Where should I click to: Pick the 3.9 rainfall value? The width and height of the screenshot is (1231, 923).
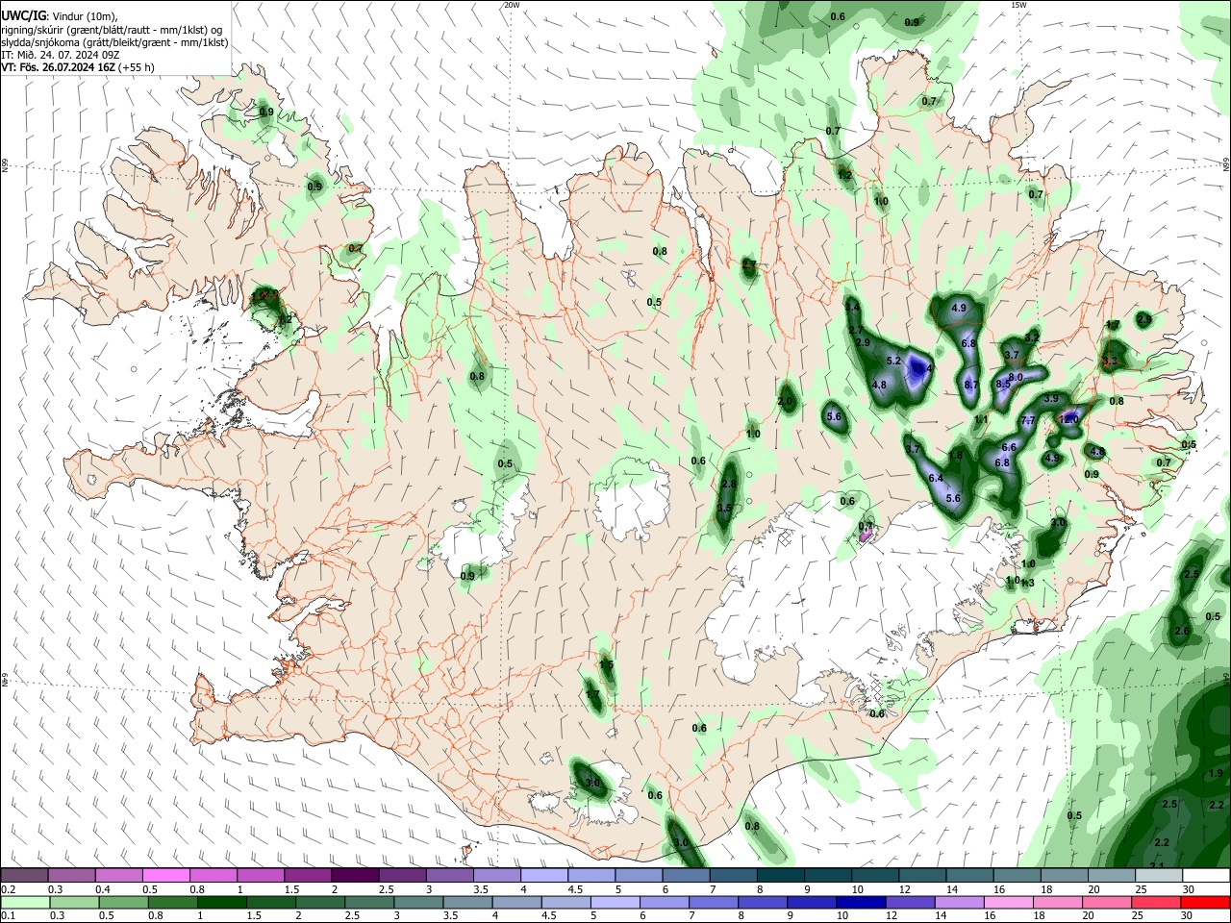click(1051, 398)
